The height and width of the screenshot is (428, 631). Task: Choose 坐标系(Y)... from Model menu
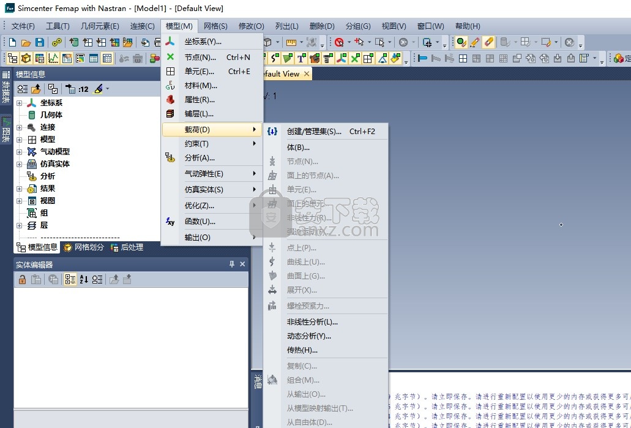[x=212, y=42]
